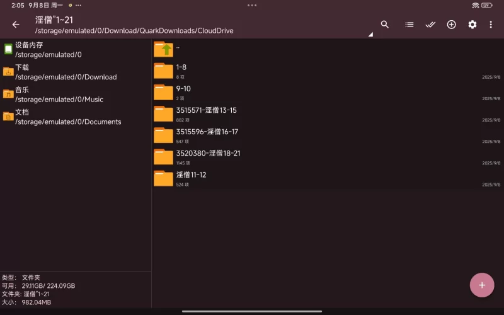
Task: Select the 1-8 folder name
Action: click(x=181, y=67)
